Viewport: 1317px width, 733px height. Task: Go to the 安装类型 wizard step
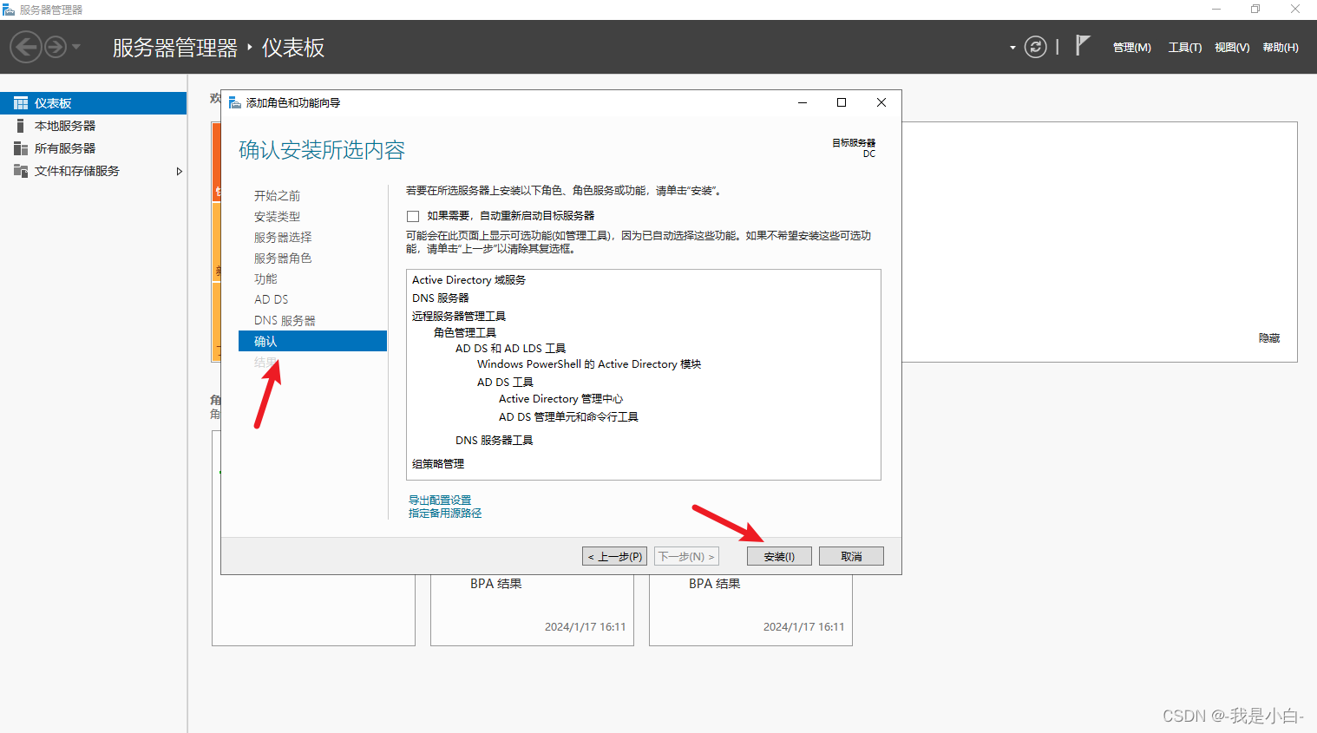click(277, 217)
